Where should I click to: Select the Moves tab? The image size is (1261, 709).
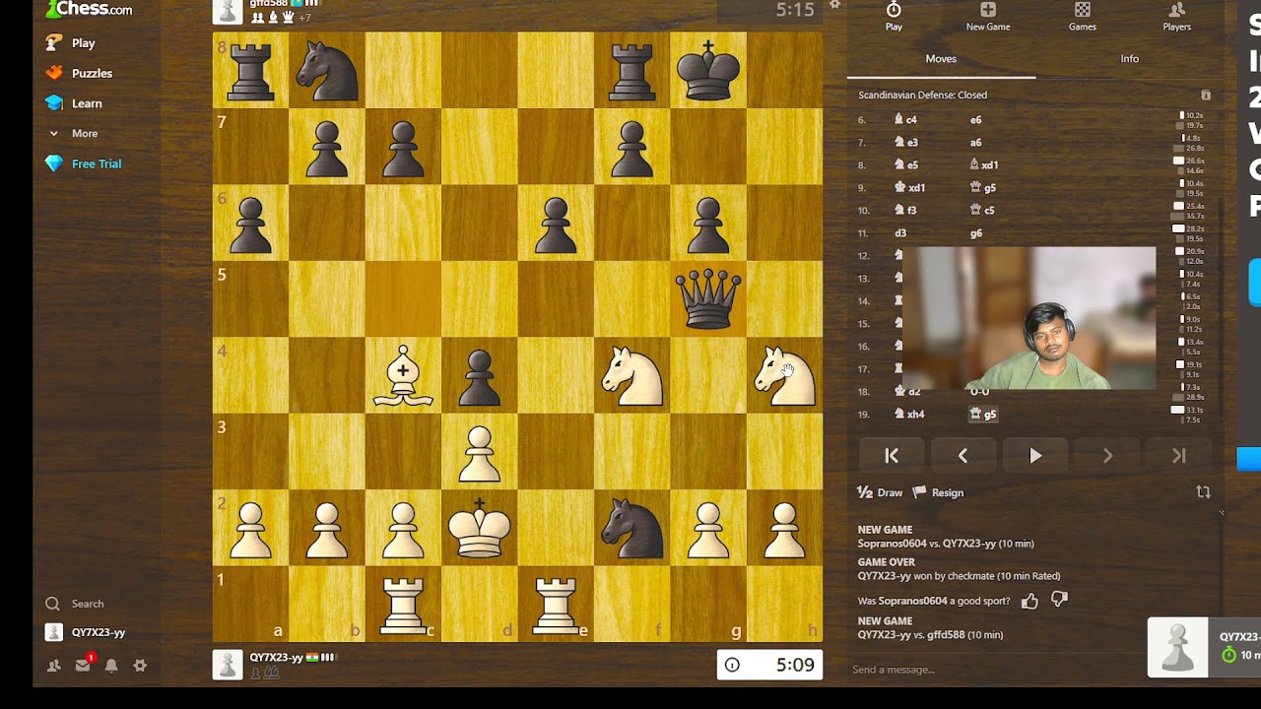(x=941, y=59)
